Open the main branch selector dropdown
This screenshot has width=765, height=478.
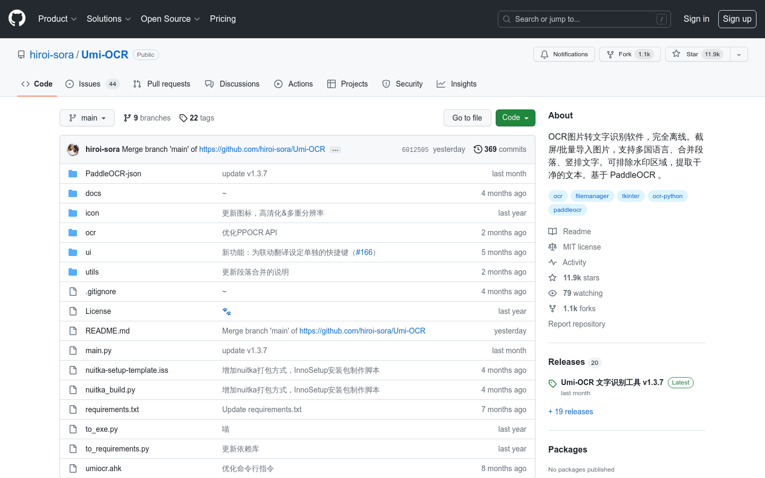(87, 118)
